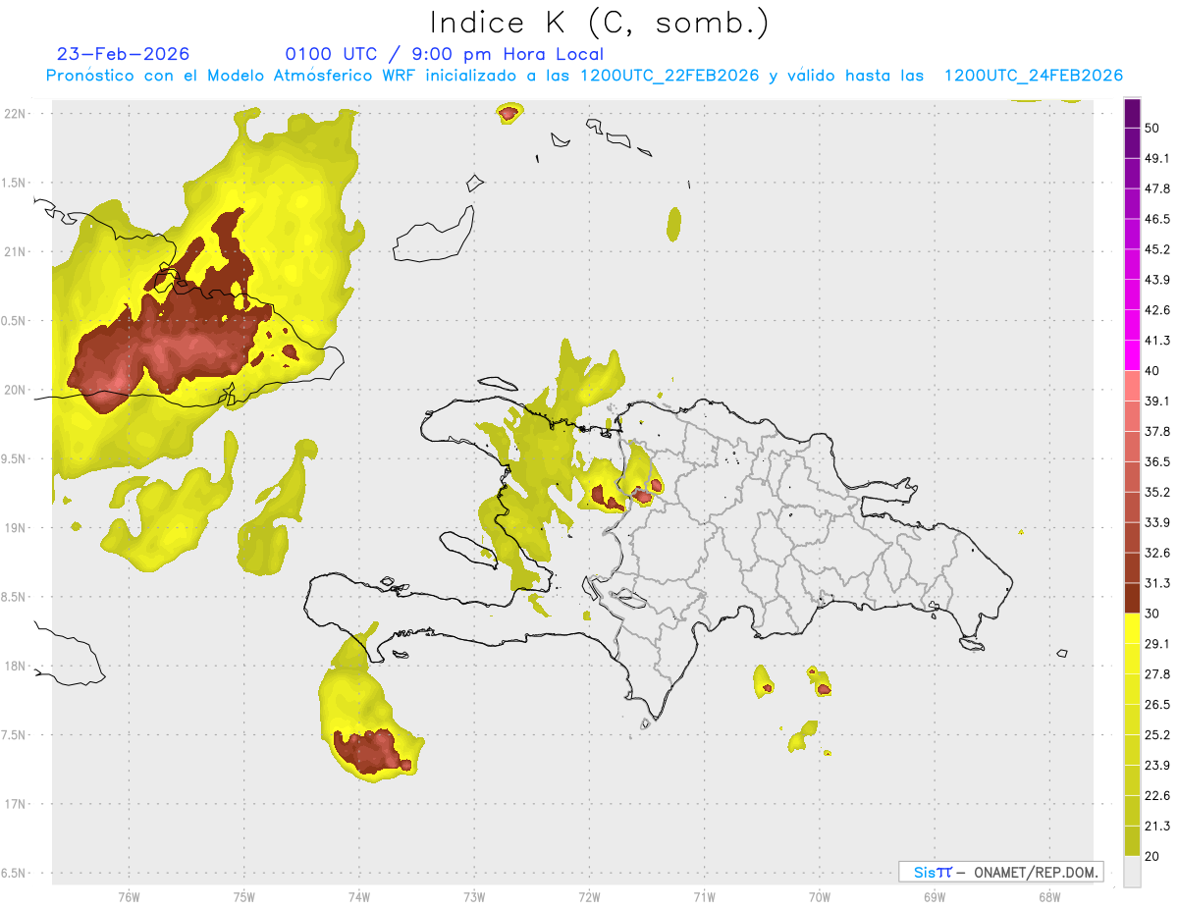Screen dimensions: 1178x910
Task: Click the colorbar segment between 30 and 31.3
Action: click(1132, 598)
